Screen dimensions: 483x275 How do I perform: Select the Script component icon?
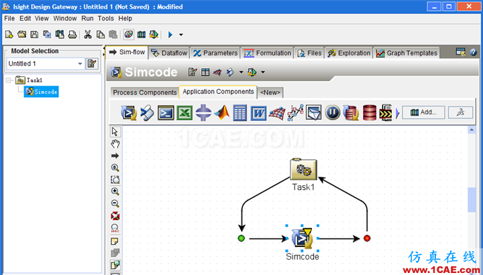tap(147, 113)
